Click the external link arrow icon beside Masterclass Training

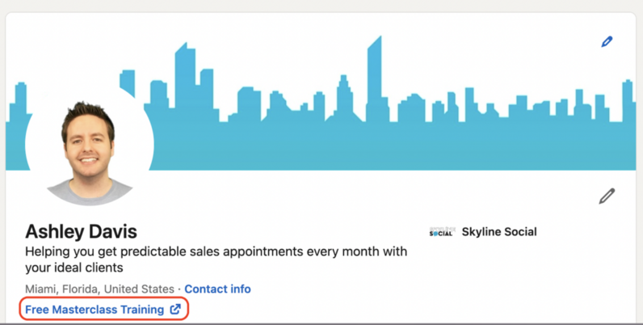175,310
